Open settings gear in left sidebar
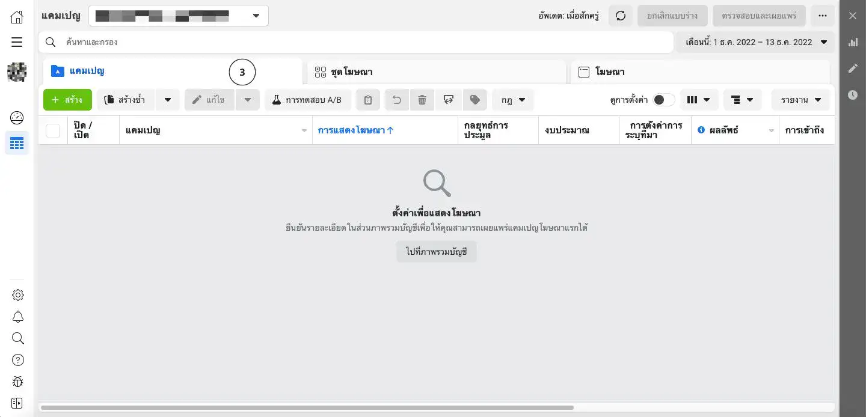Viewport: 866px width, 417px height. [18, 295]
